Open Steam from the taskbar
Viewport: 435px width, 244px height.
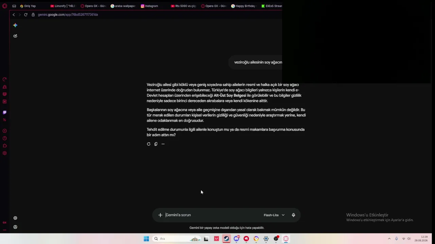[x=226, y=239]
